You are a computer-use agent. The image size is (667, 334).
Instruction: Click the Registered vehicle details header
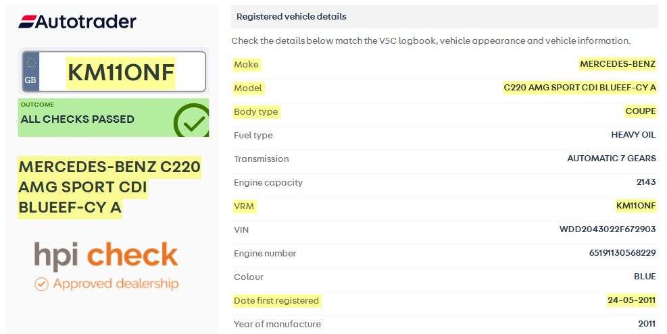[x=291, y=16]
